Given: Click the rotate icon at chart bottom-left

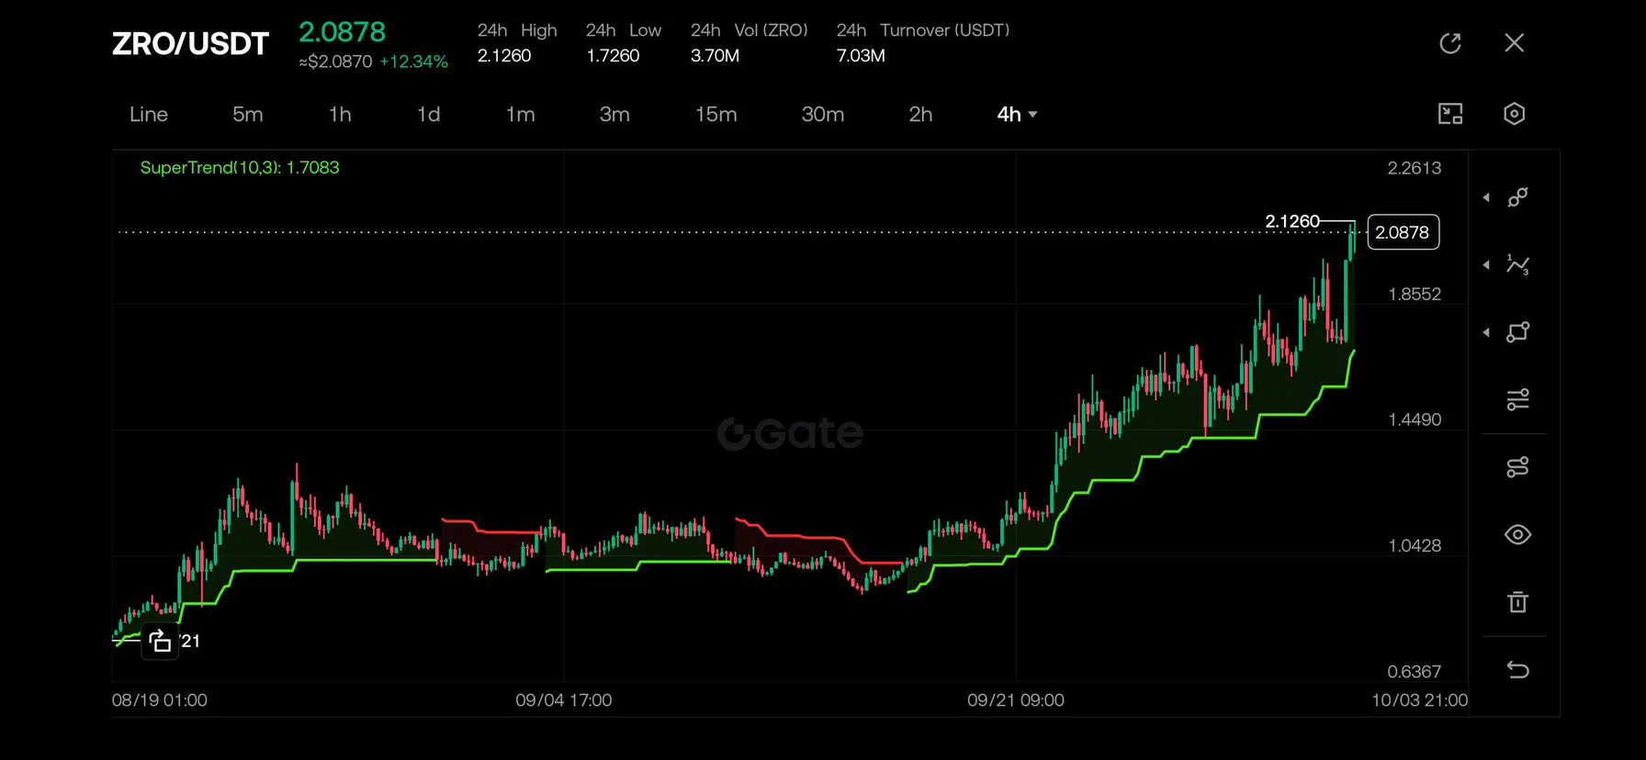Looking at the screenshot, I should (x=160, y=641).
